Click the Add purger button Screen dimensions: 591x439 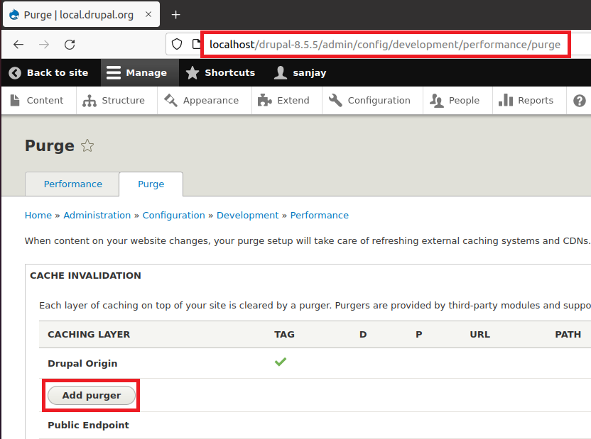92,396
